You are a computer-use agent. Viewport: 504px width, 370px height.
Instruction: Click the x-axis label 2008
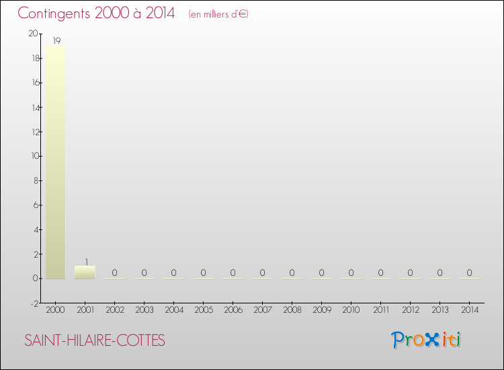(292, 310)
